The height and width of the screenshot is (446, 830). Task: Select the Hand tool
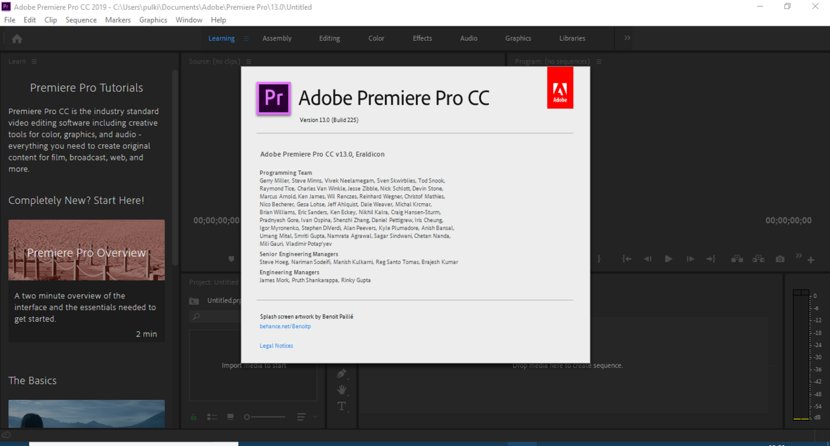click(x=342, y=390)
